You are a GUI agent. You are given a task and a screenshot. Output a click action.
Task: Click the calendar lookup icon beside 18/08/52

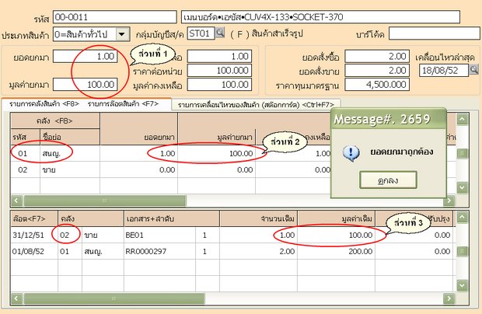click(470, 71)
